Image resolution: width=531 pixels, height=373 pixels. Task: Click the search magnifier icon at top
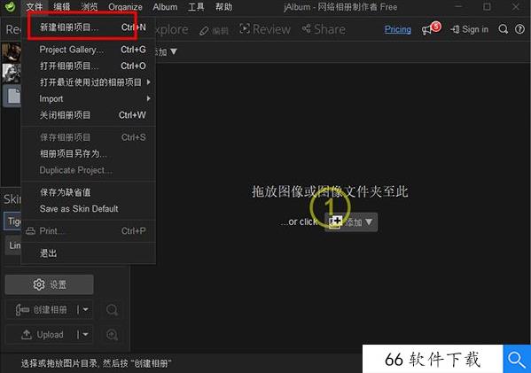click(504, 29)
